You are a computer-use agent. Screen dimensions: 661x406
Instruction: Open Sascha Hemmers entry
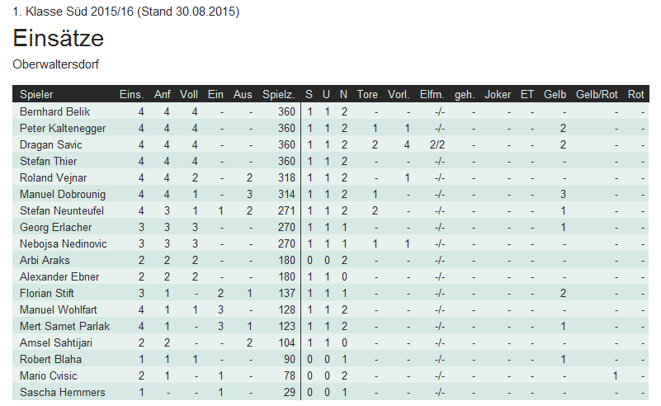[x=63, y=392]
